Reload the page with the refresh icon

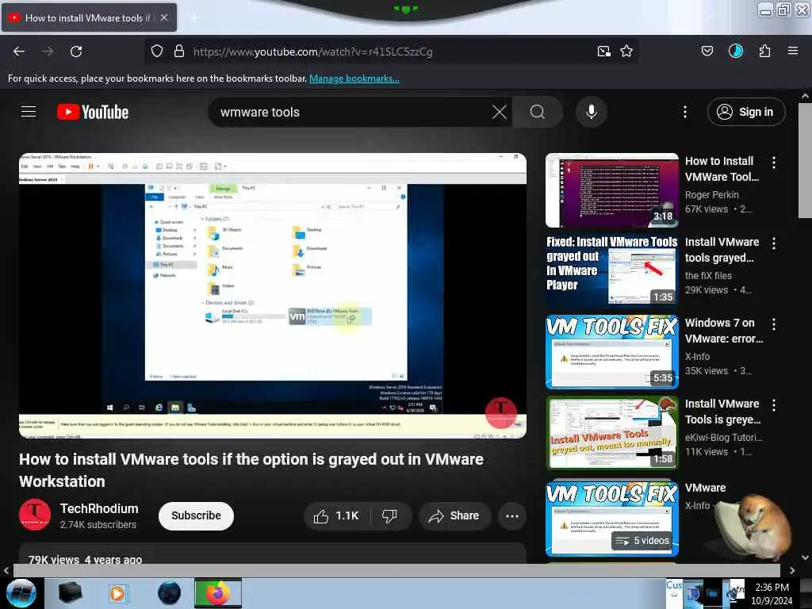click(x=76, y=52)
